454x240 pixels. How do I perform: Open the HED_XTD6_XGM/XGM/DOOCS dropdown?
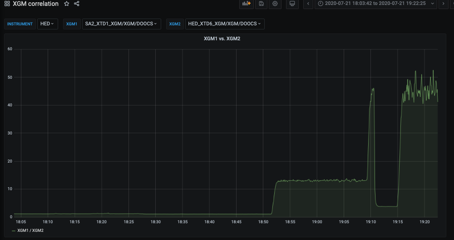[225, 24]
